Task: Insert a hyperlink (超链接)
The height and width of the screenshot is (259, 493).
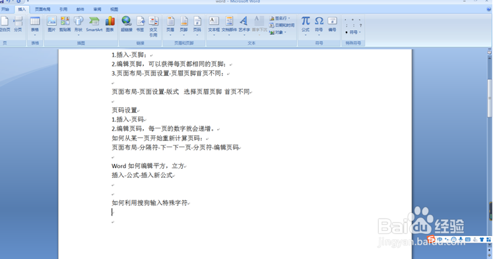Action: (x=127, y=24)
